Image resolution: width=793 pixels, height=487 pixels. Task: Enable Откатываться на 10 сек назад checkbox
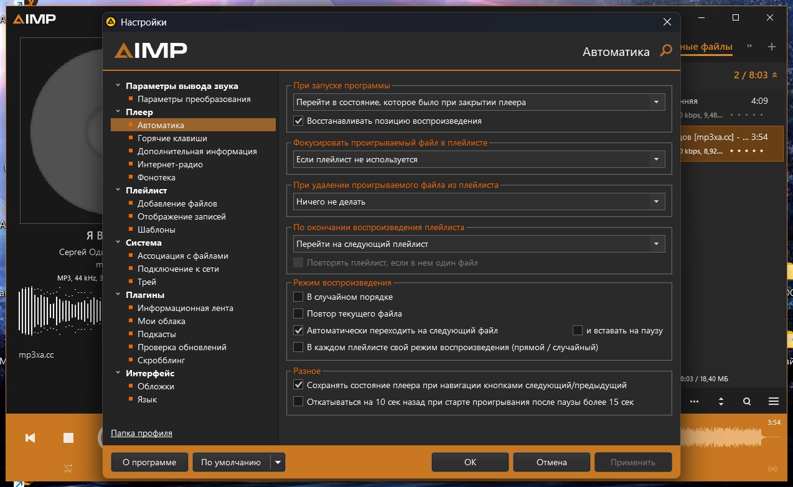[x=298, y=402]
